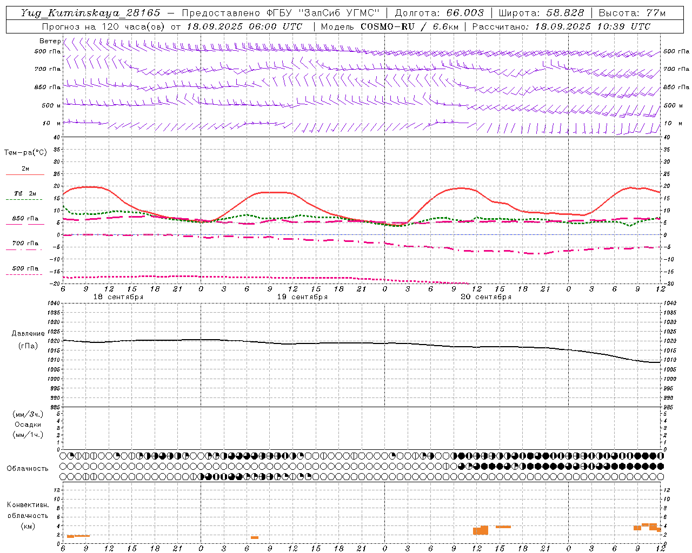The width and height of the screenshot is (692, 553).
Task: Click the dash-dot sample under legend "700 гПа"
Action: (x=24, y=249)
